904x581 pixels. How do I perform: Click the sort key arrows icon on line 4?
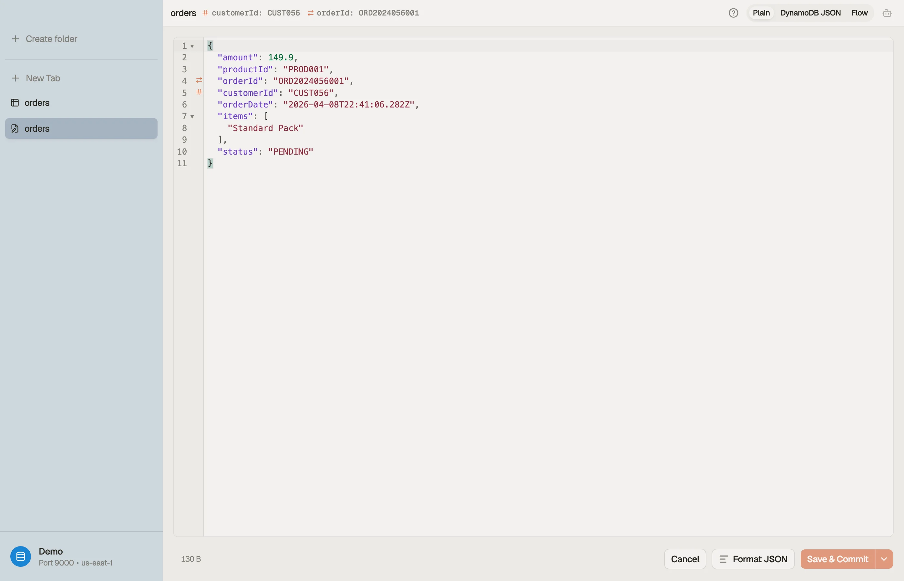point(199,80)
